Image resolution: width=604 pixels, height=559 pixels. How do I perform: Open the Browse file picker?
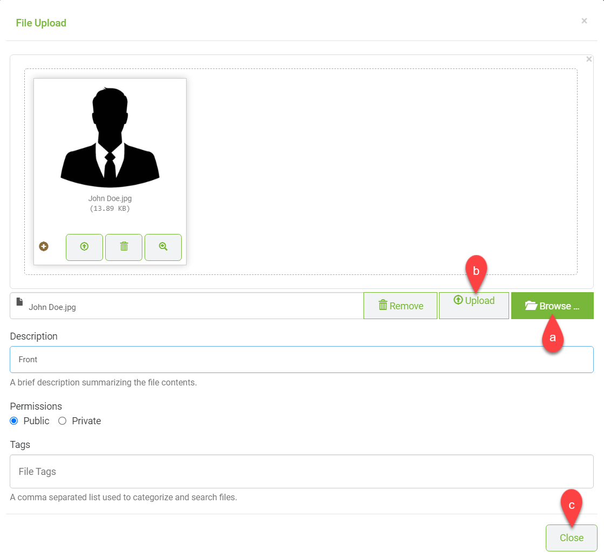(x=552, y=306)
